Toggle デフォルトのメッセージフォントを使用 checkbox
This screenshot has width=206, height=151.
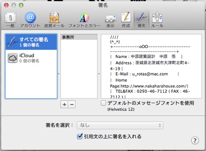103,103
